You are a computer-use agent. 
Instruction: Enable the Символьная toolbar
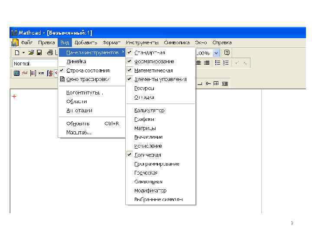tap(160, 182)
